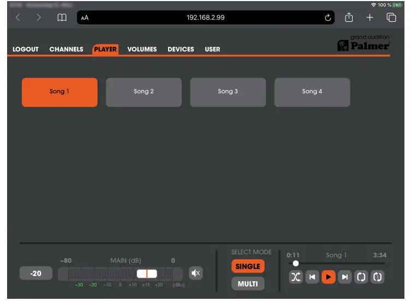Click LOGOUT in the navigation

(26, 49)
